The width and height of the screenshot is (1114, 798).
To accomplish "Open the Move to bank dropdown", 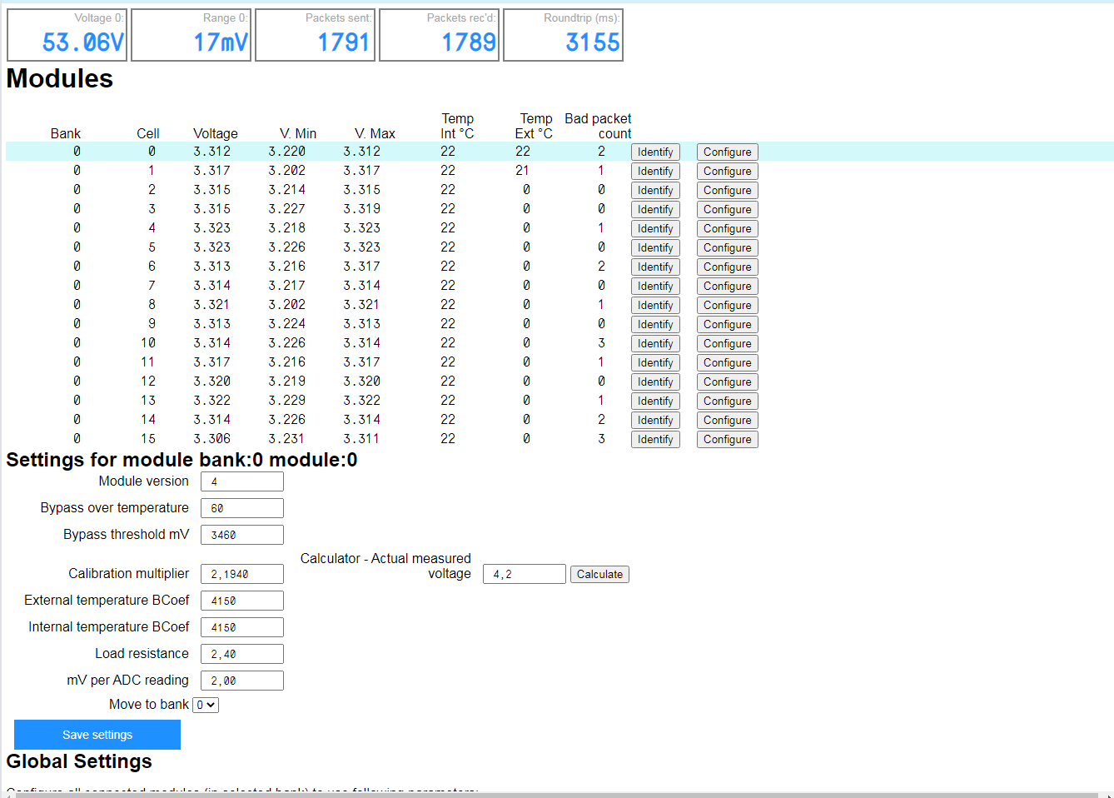I will [206, 705].
